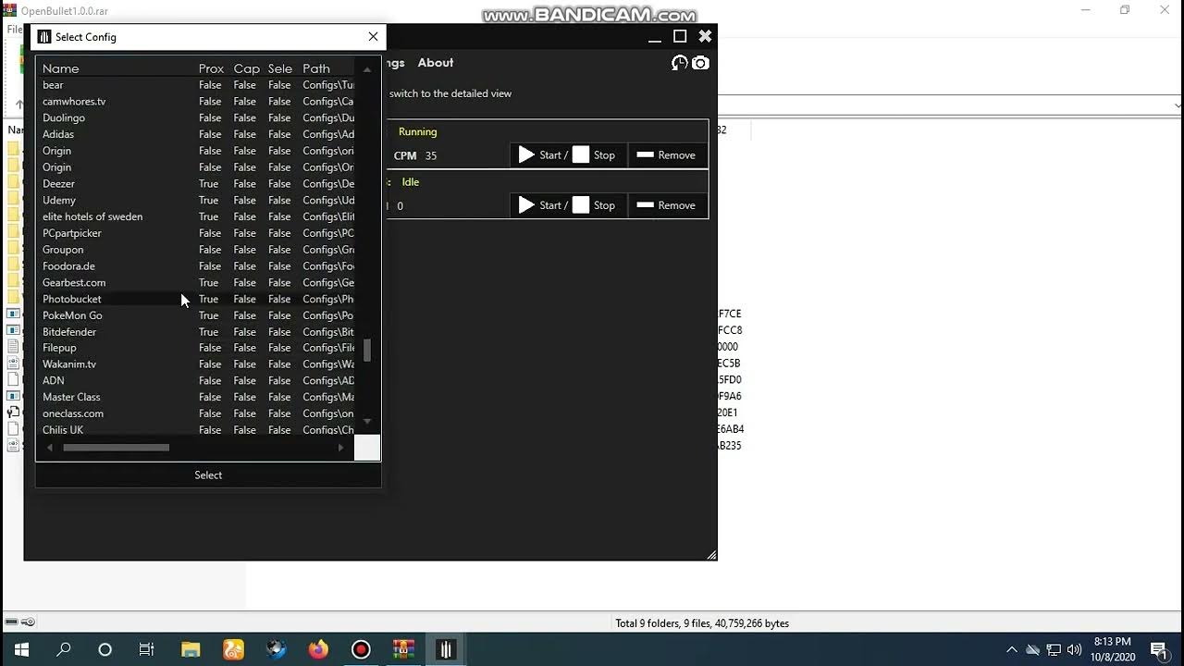The height and width of the screenshot is (666, 1184).
Task: Open Windows search from taskbar
Action: [64, 649]
